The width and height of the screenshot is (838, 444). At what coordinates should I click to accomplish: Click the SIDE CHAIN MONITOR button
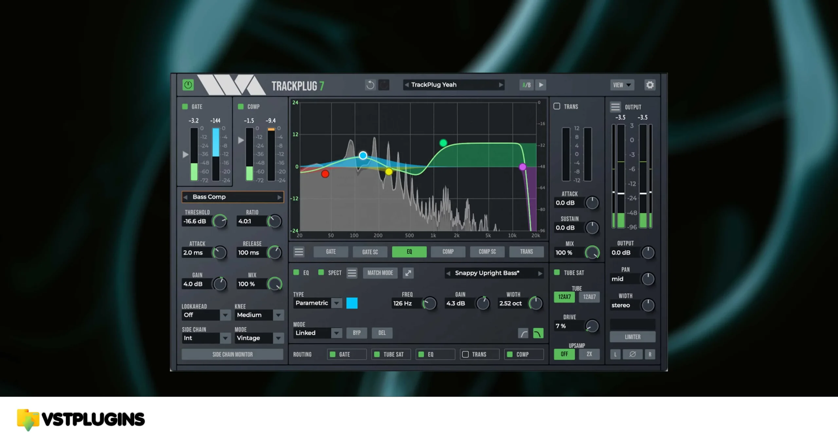click(x=232, y=354)
